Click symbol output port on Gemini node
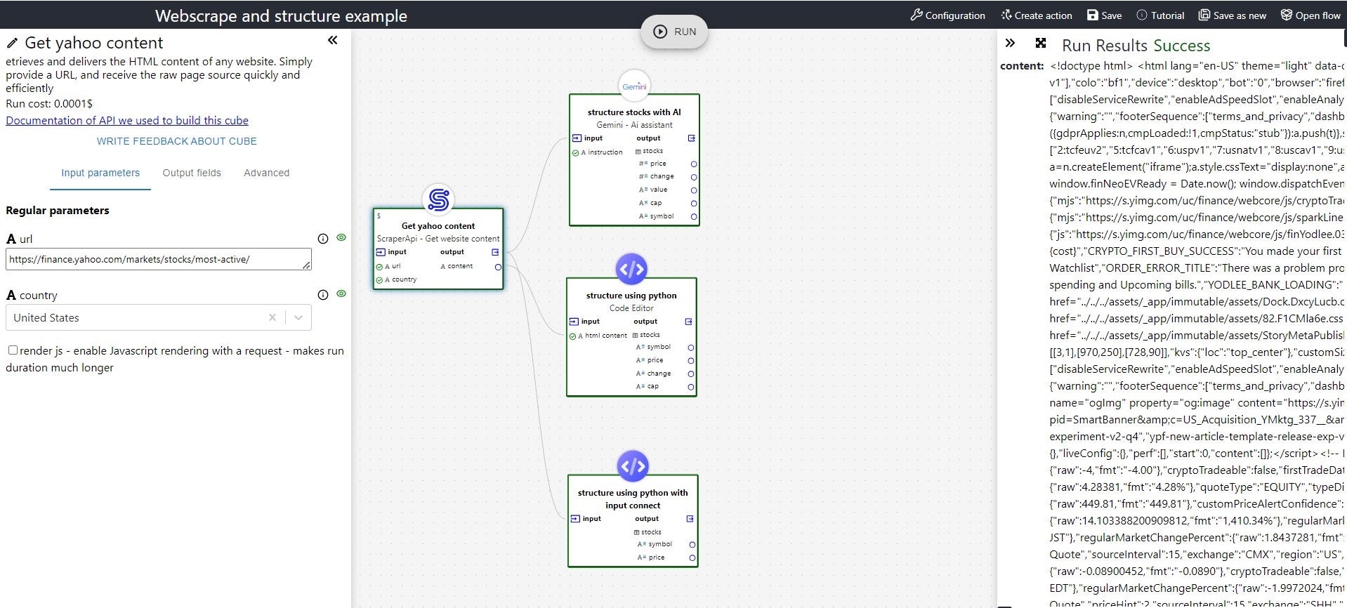The width and height of the screenshot is (1347, 608). pyautogui.click(x=694, y=217)
